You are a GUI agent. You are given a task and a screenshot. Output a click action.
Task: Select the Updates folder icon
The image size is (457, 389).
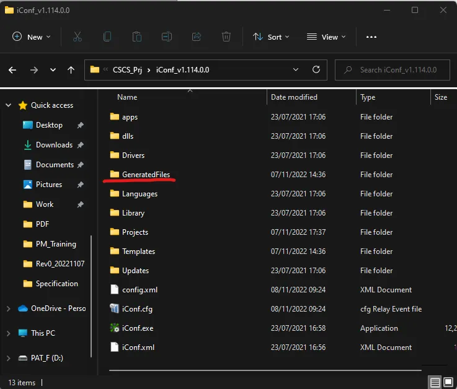[115, 271]
